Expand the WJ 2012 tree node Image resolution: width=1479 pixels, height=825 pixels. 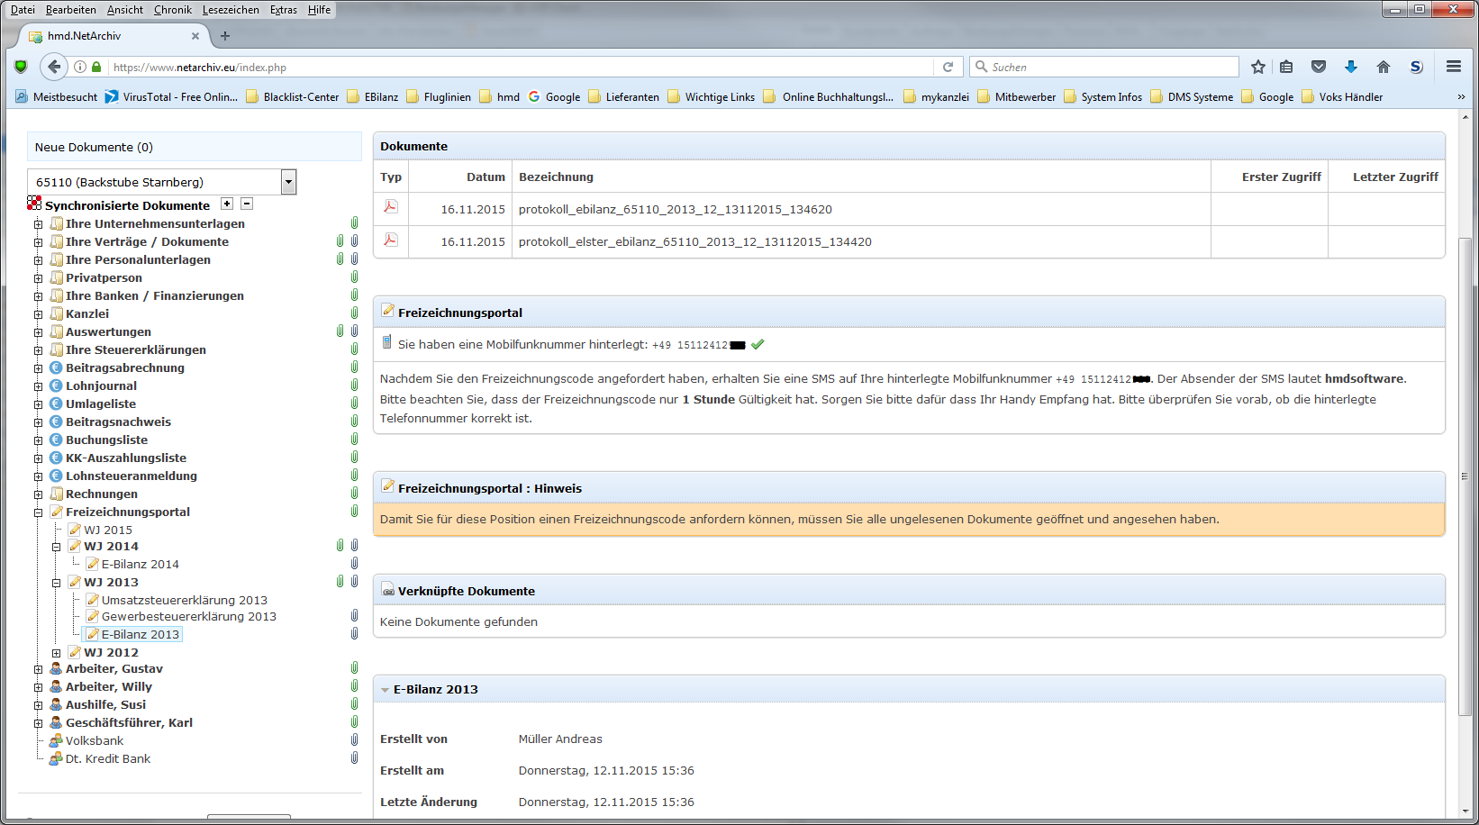tap(56, 653)
